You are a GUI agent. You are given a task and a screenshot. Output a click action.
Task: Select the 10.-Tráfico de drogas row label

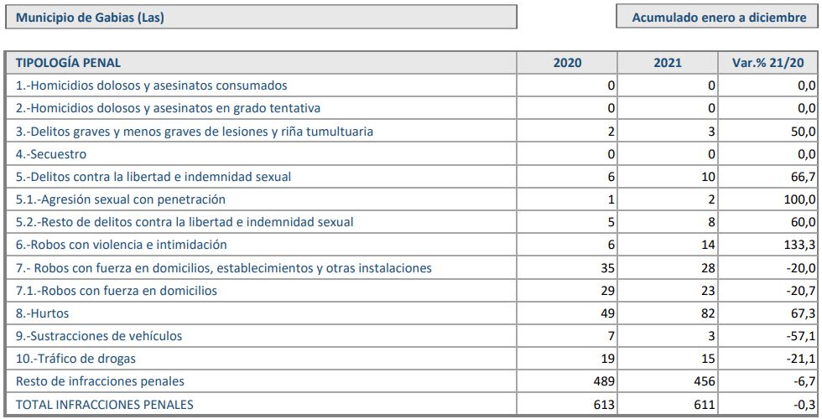tap(75, 359)
